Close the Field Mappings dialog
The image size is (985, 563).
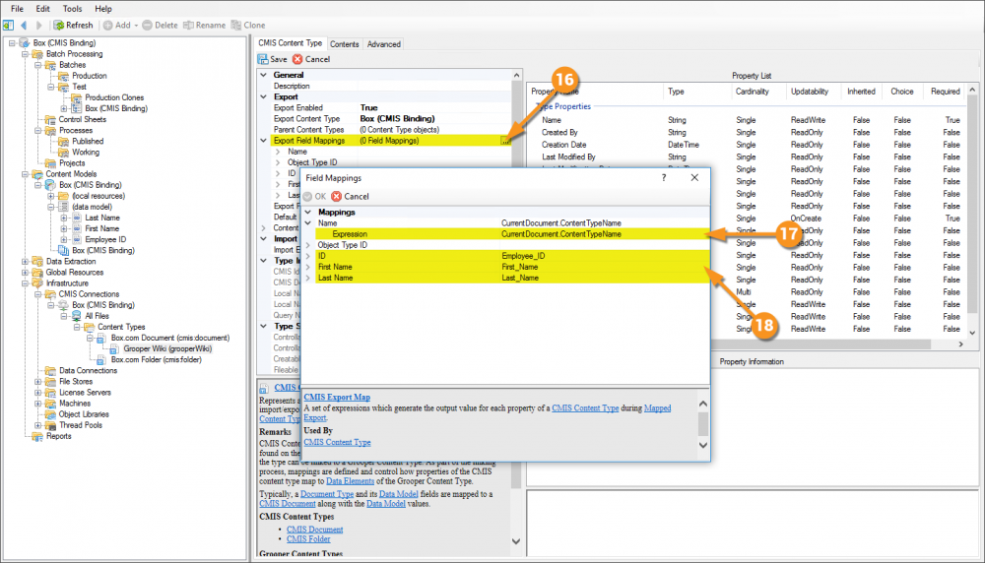click(x=694, y=177)
